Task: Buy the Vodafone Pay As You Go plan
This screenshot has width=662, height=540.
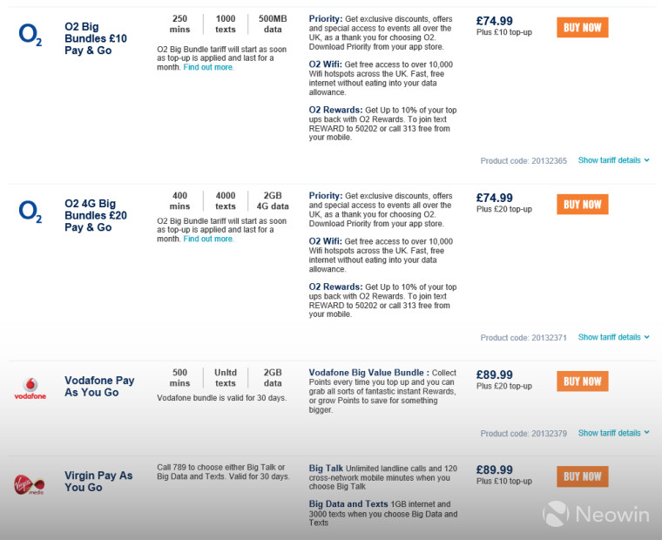Action: (582, 381)
